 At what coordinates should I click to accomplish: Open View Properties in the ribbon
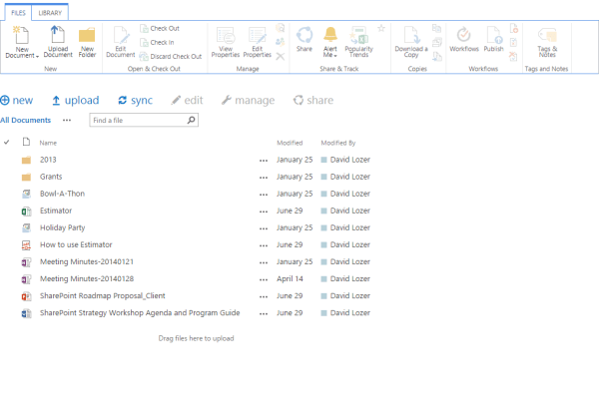(226, 42)
